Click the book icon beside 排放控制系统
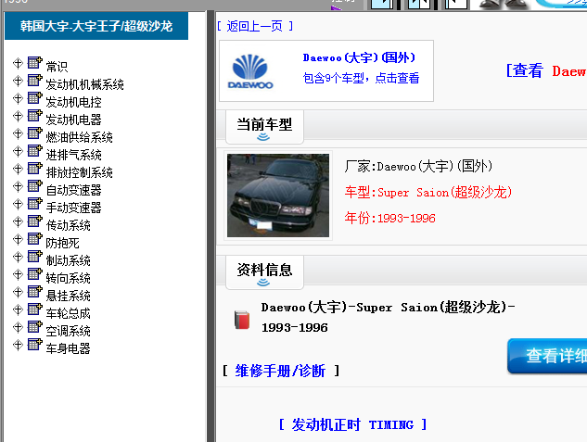Screen dimensions: 587x442 35,169
